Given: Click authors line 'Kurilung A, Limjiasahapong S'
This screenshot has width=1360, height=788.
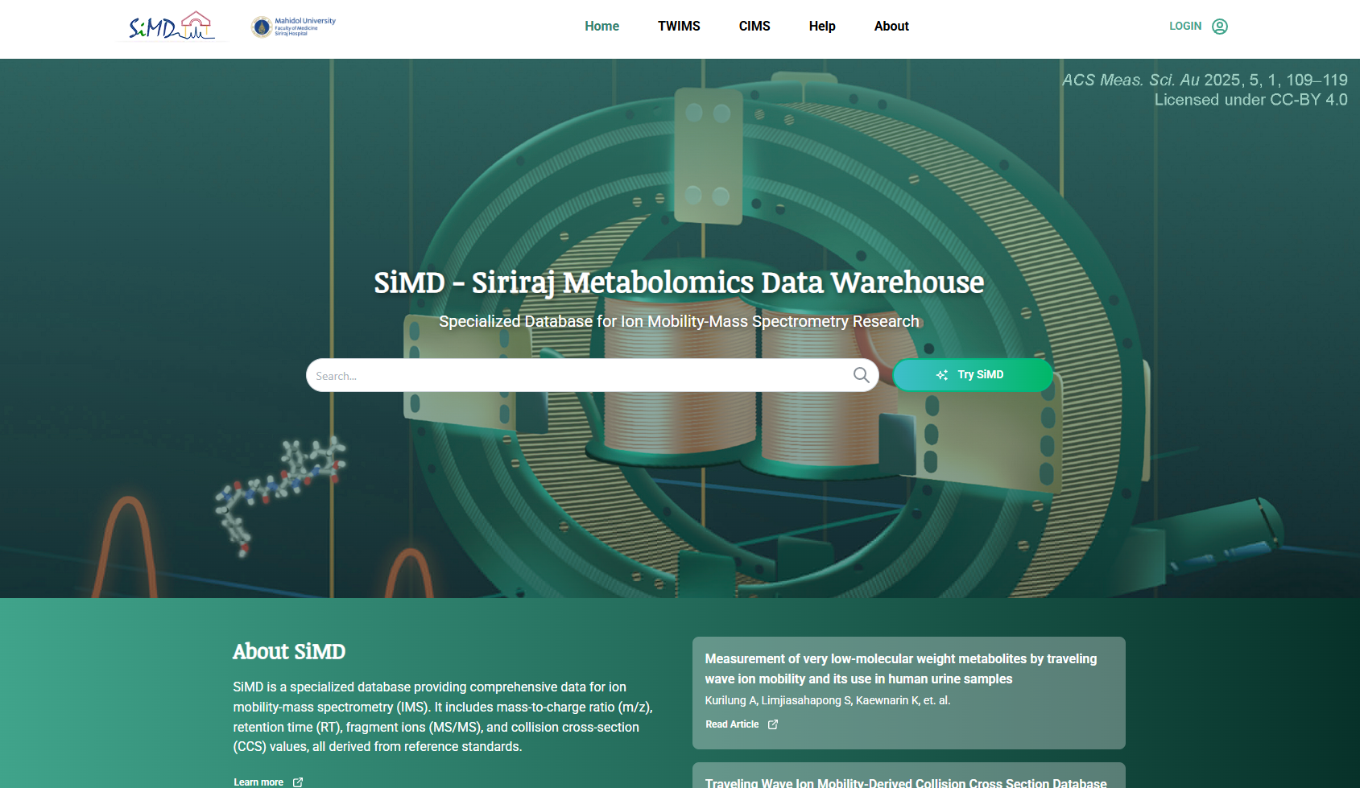Looking at the screenshot, I should coord(828,700).
